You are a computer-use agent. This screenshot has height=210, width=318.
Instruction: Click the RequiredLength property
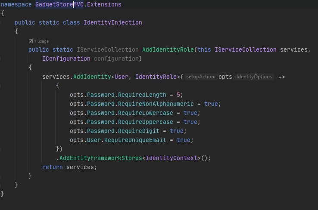click(x=142, y=95)
